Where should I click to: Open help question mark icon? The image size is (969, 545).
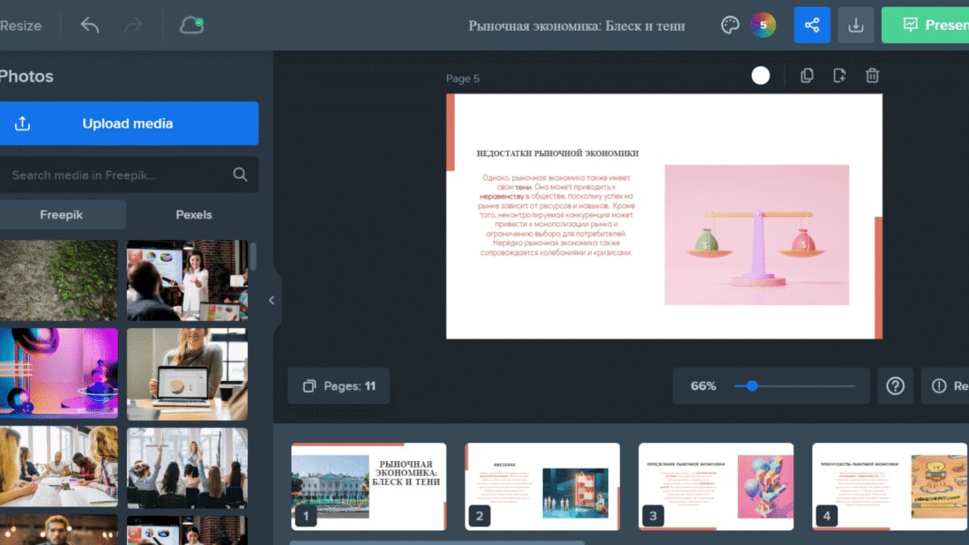pos(895,386)
